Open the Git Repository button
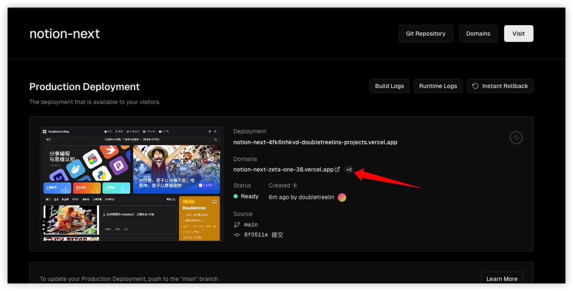 pos(426,34)
